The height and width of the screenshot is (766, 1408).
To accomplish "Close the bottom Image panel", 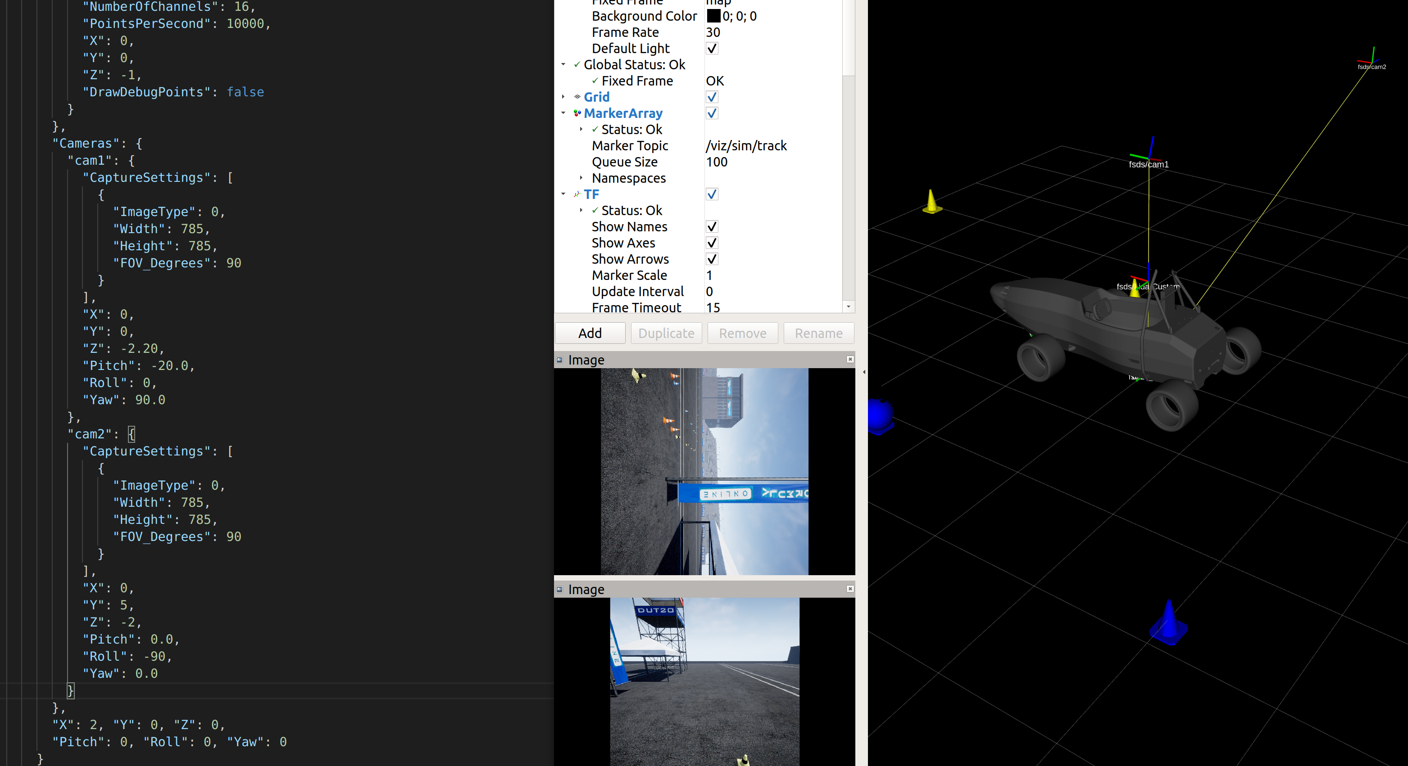I will click(850, 589).
